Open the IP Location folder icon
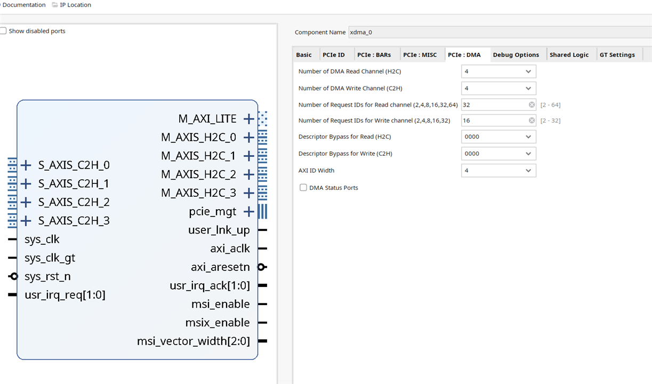The width and height of the screenshot is (652, 384). pos(55,5)
